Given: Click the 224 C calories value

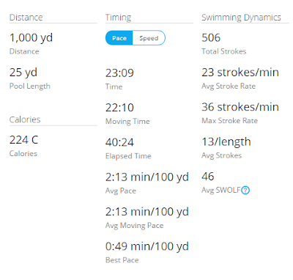Looking at the screenshot, I should 23,140.
